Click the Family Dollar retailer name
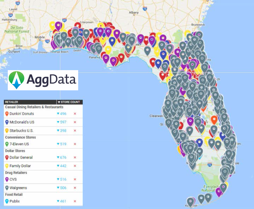 point(20,166)
